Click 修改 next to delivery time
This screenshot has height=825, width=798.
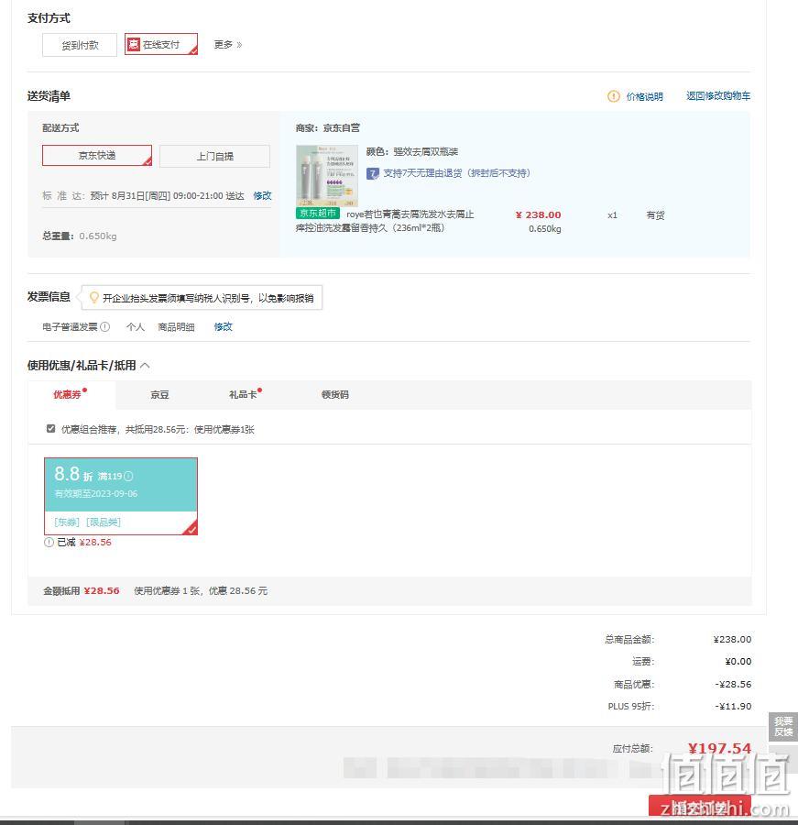262,196
